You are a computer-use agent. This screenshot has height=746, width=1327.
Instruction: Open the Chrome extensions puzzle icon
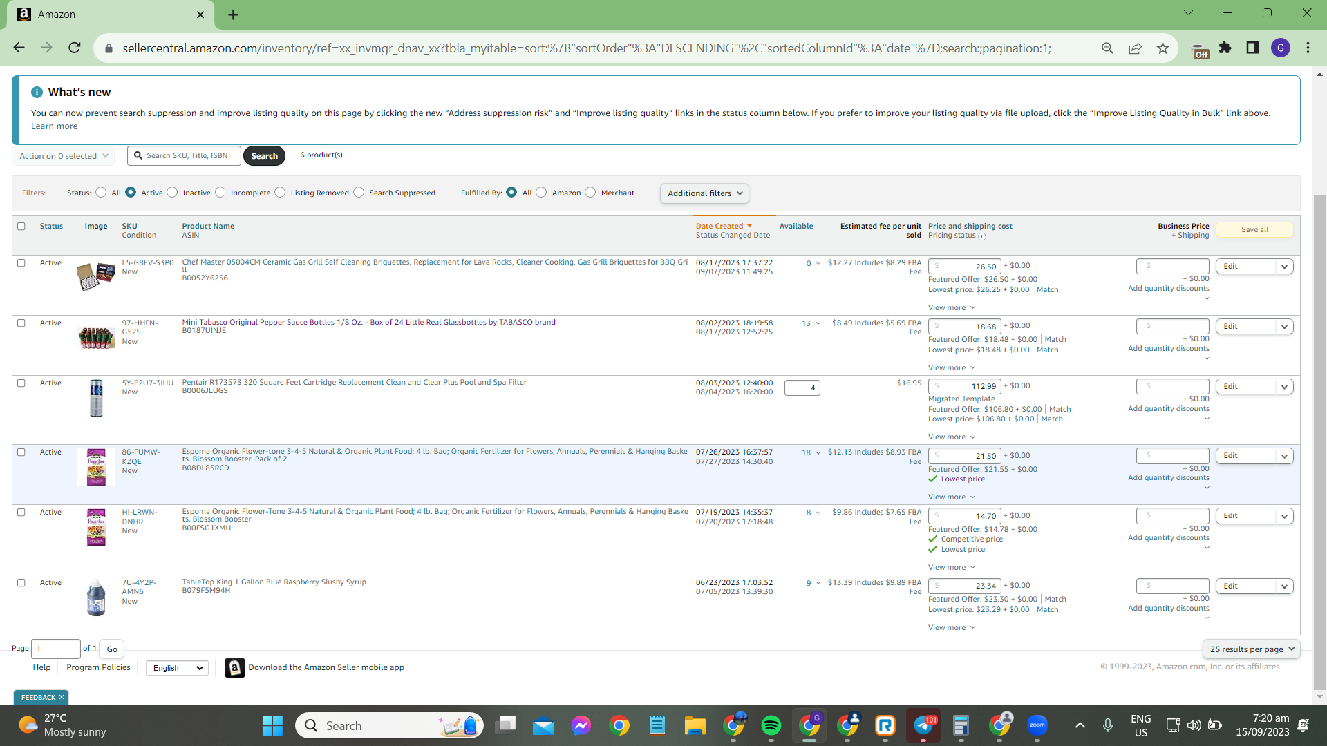[x=1225, y=48]
